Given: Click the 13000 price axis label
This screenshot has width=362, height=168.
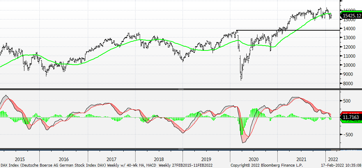Looking at the screenshot, I should [349, 38].
